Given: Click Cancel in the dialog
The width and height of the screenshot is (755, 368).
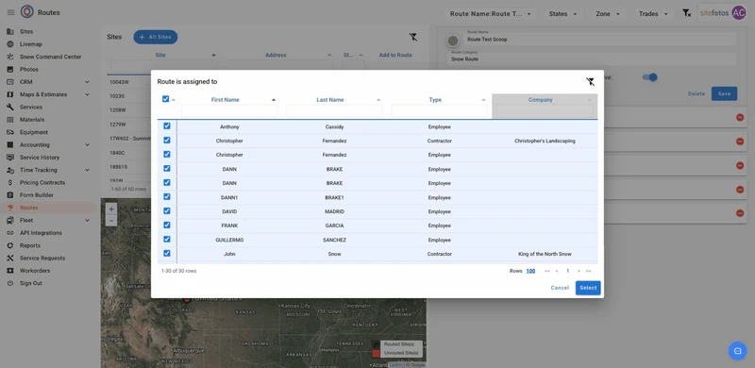Looking at the screenshot, I should (560, 288).
